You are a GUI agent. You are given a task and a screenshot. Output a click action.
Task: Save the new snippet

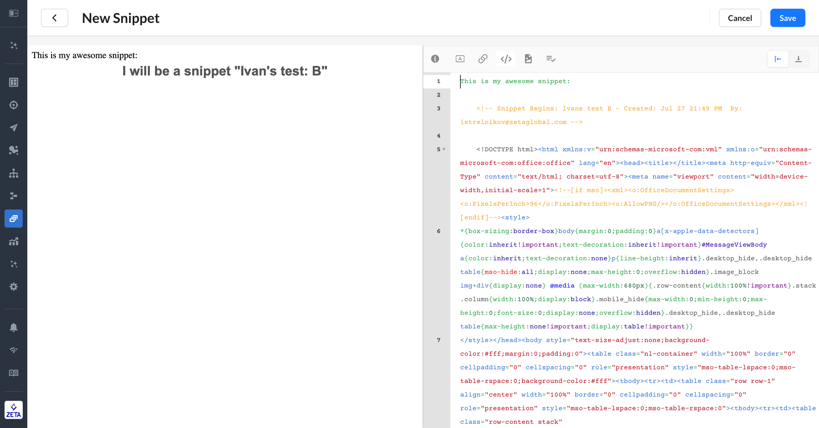(x=787, y=18)
